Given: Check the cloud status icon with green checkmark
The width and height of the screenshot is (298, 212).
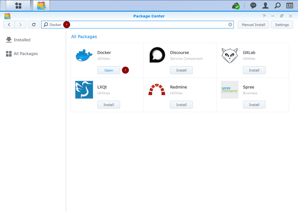Looking at the screenshot, I should (236, 6).
